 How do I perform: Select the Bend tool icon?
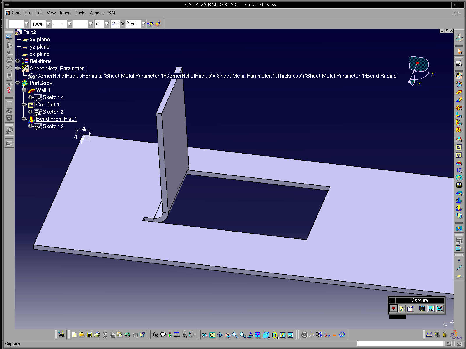point(459,115)
